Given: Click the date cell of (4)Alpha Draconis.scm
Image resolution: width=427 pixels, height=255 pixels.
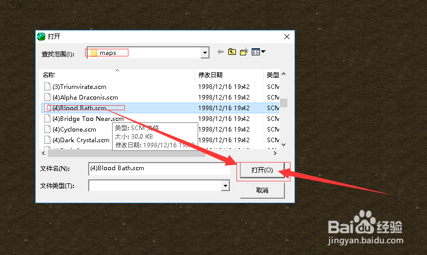Looking at the screenshot, I should (x=224, y=97).
